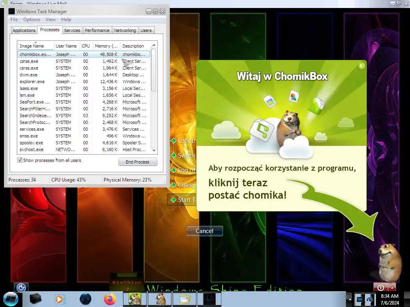Select the SeaPort.exe process row
The image size is (410, 307).
click(x=84, y=102)
